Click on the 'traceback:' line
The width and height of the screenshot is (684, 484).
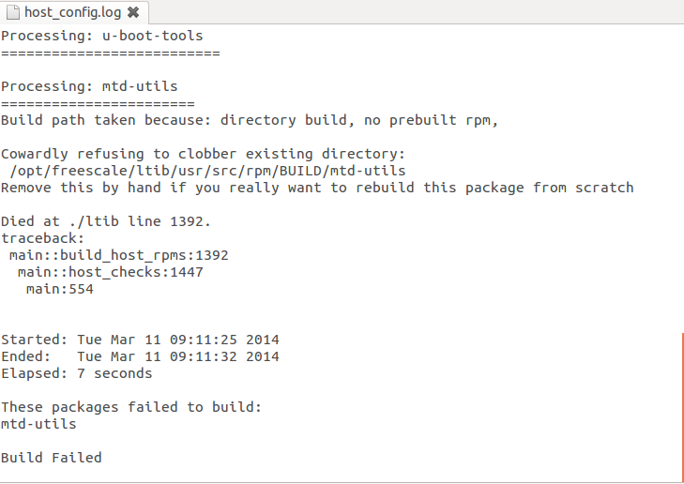point(43,238)
